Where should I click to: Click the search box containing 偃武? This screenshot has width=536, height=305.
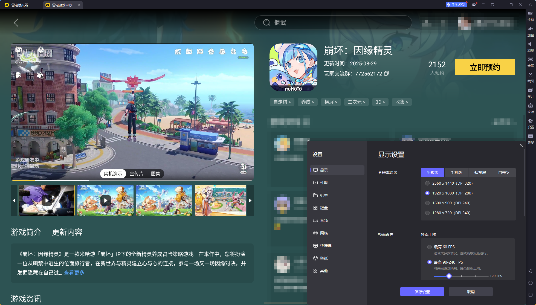[333, 22]
